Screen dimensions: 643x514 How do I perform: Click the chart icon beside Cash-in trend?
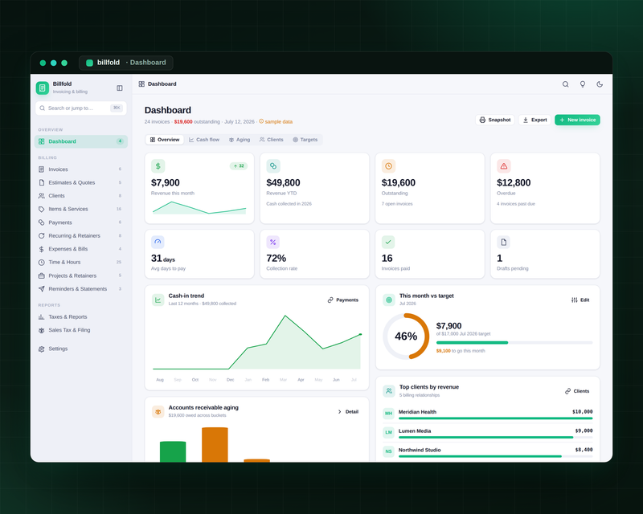point(158,300)
